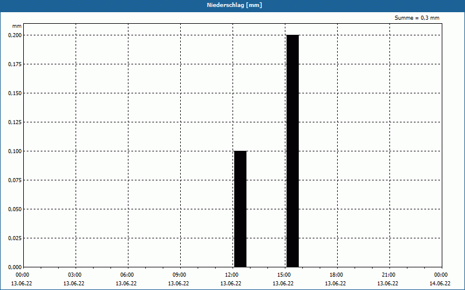Click the 0,050 y-axis label
The width and height of the screenshot is (465, 290).
(x=15, y=209)
